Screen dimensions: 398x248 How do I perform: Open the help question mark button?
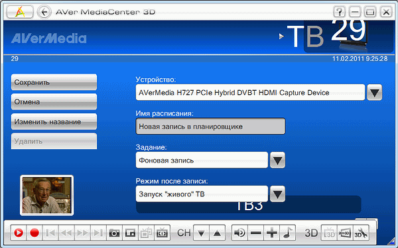pyautogui.click(x=339, y=12)
